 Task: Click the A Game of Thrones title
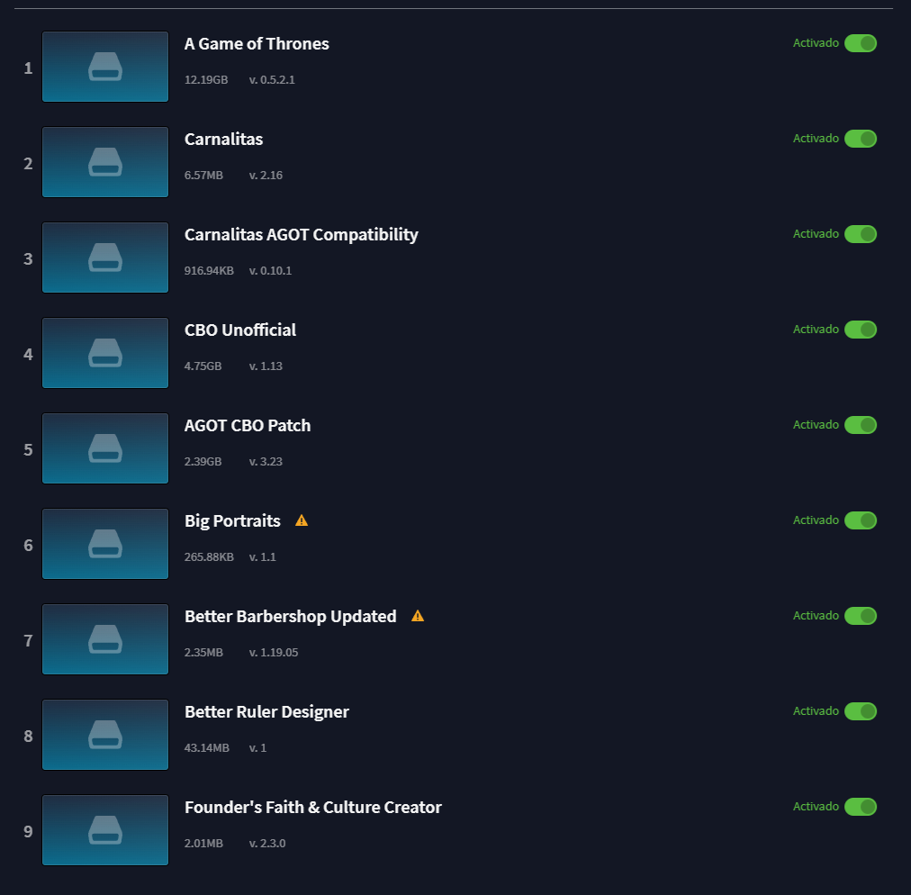click(x=257, y=43)
